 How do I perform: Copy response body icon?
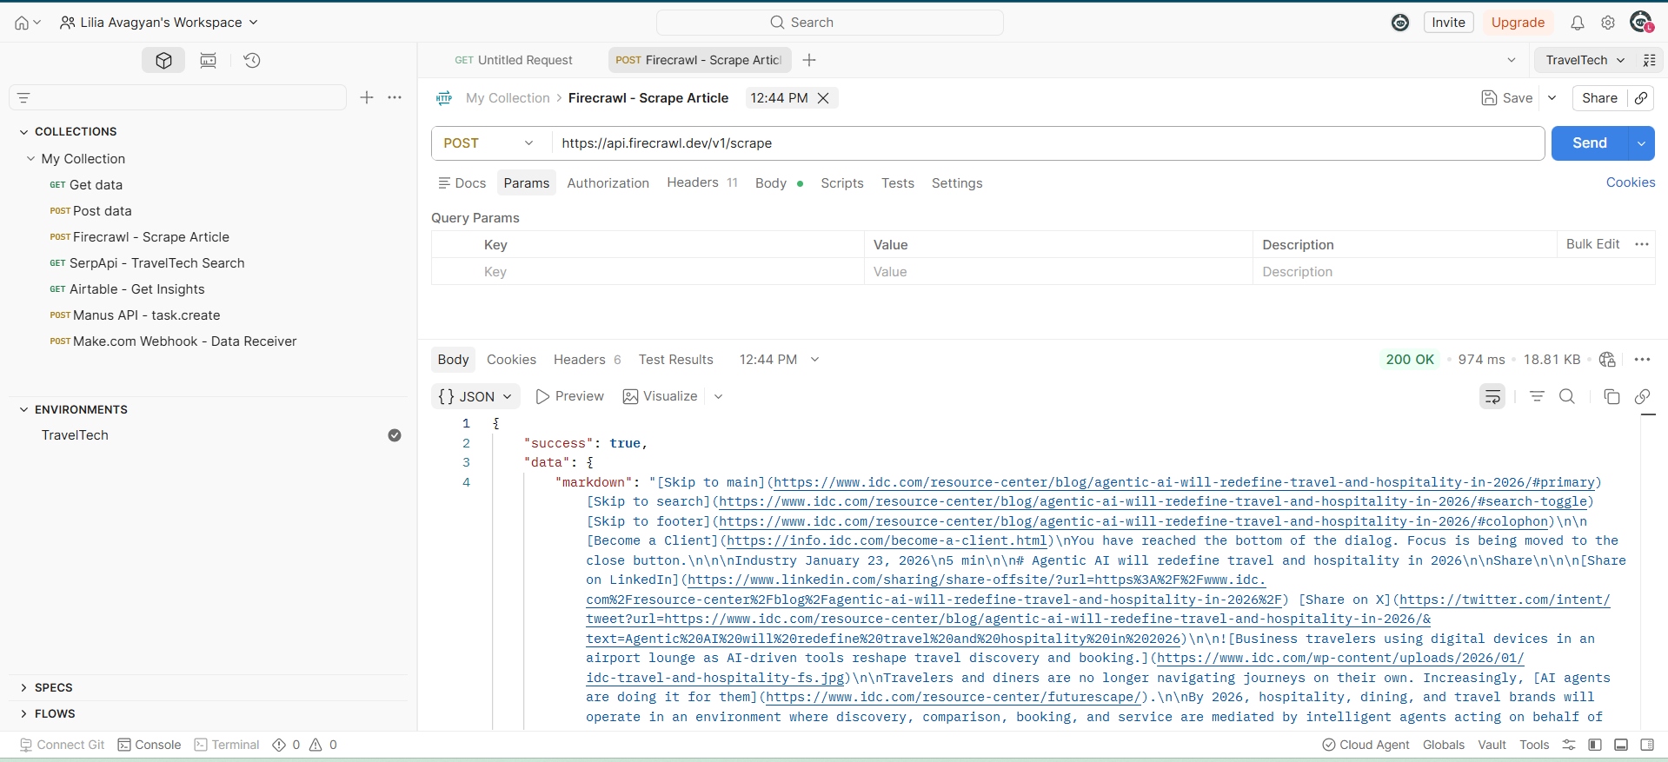click(1612, 396)
